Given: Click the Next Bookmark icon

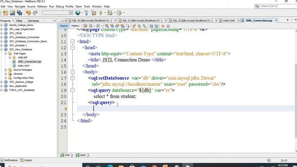Looking at the screenshot, I should [139, 26].
